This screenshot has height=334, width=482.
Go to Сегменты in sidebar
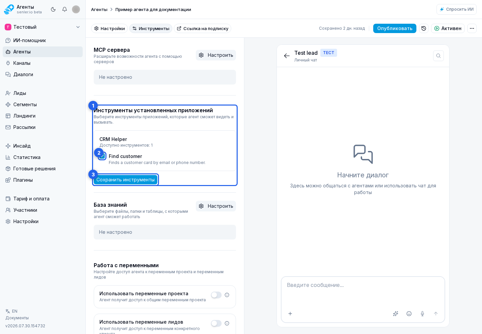tap(43, 105)
